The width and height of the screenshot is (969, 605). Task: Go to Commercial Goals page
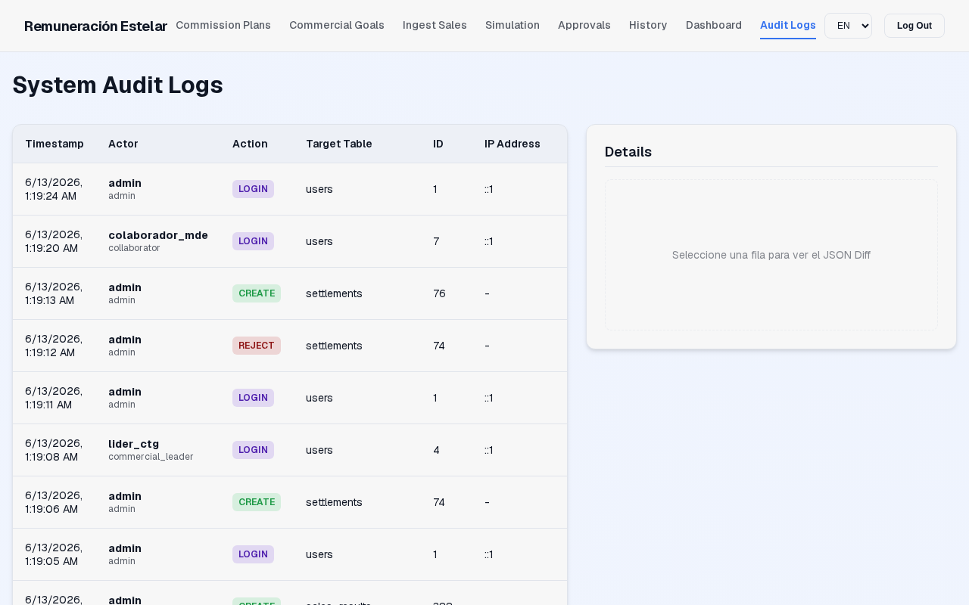[337, 25]
